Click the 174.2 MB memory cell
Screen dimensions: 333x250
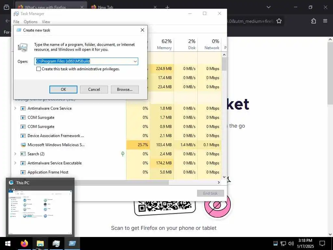162,163
